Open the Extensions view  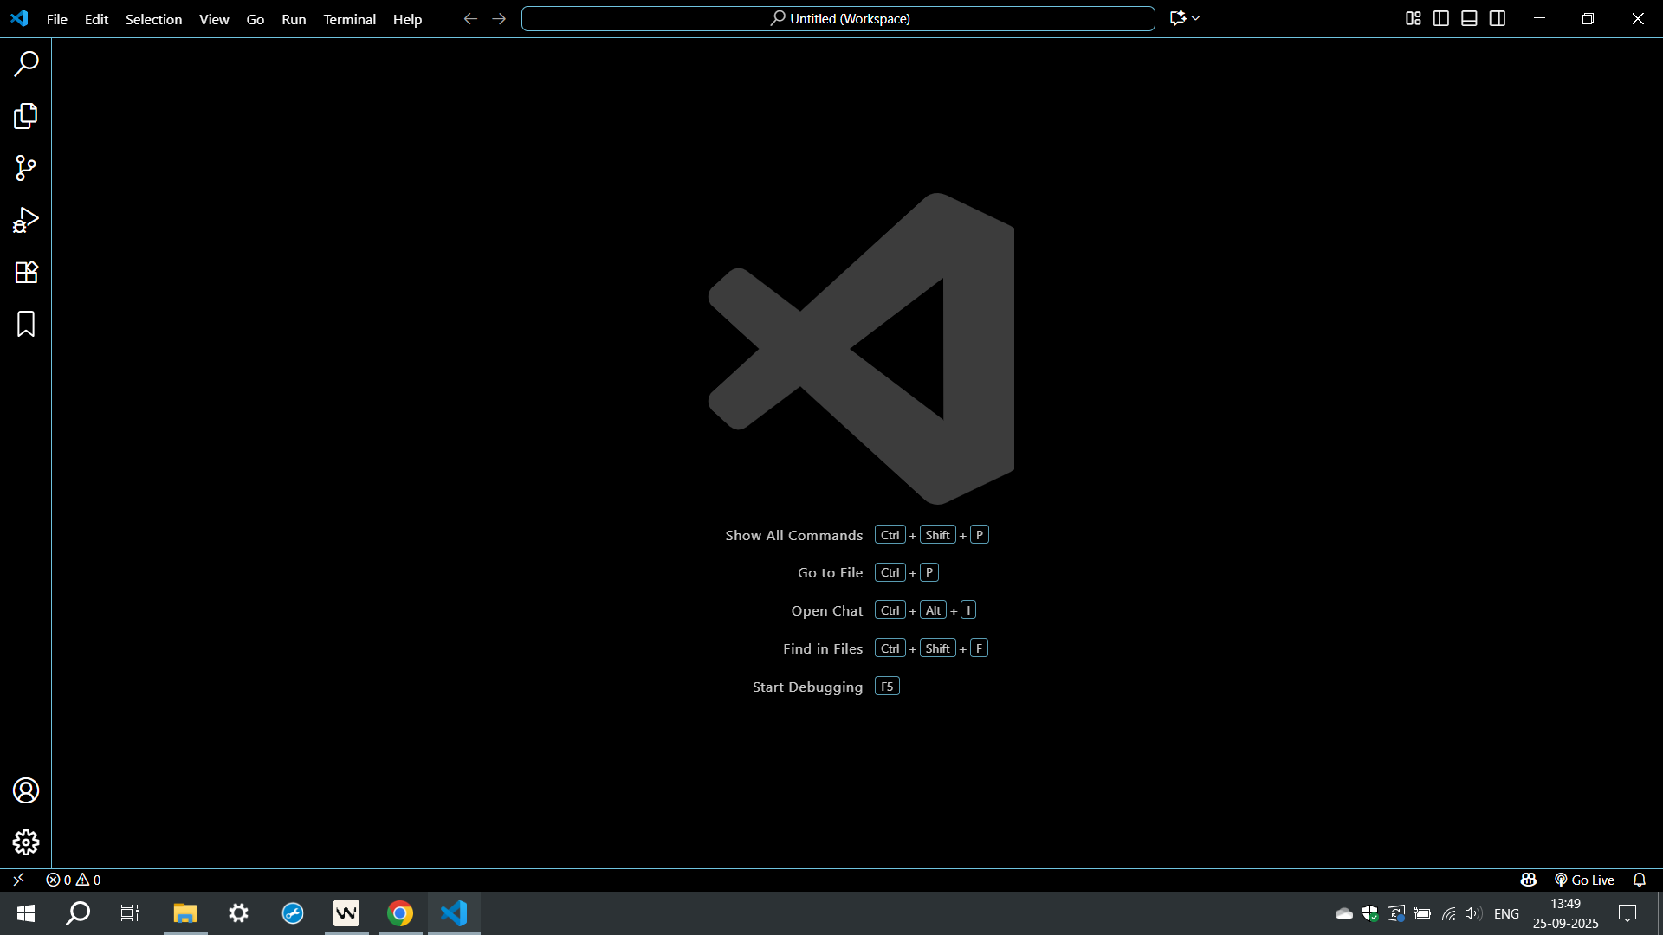(x=26, y=272)
